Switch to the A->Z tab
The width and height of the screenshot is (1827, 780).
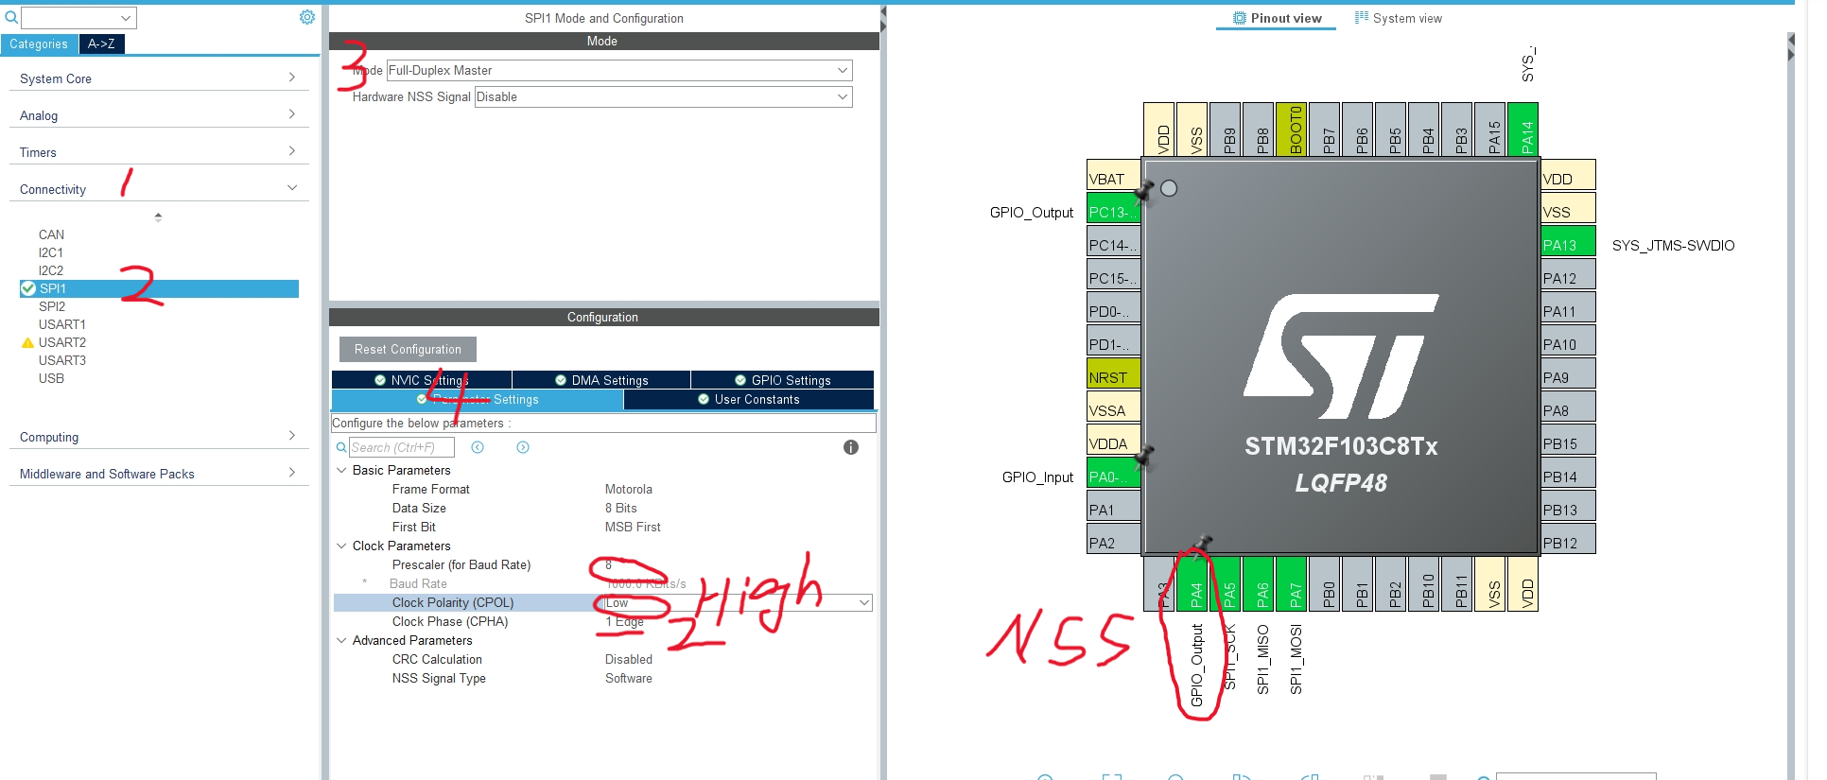click(x=101, y=43)
